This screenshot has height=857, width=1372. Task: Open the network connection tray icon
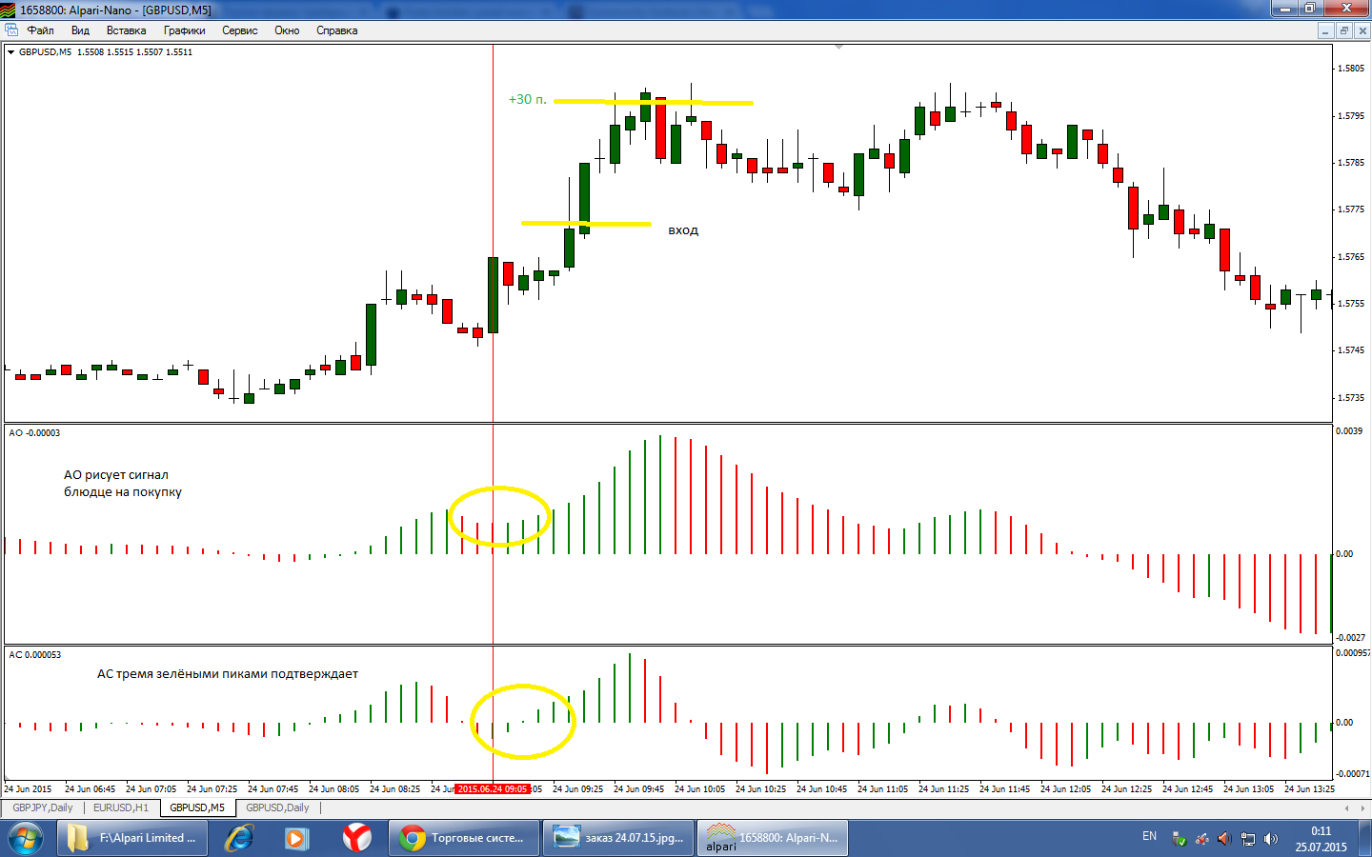1248,839
